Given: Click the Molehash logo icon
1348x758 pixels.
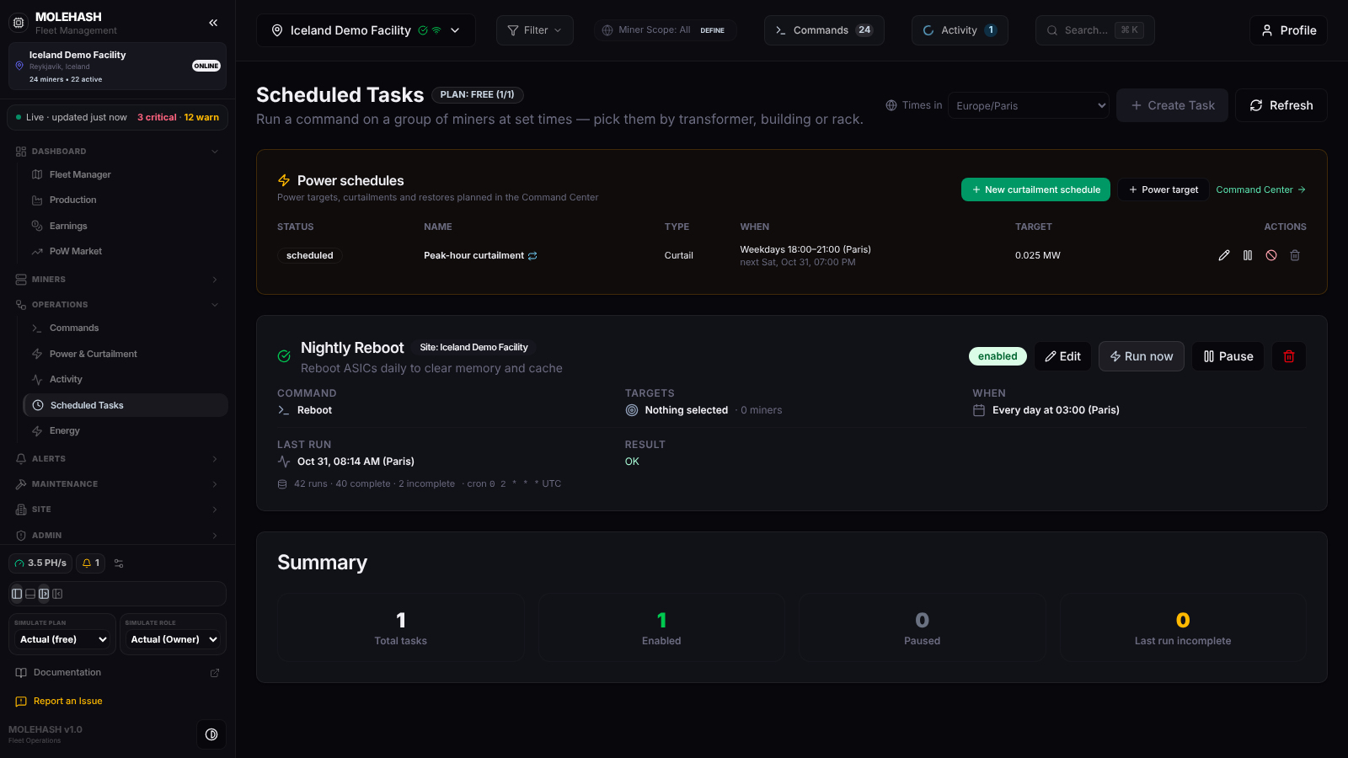Looking at the screenshot, I should tap(19, 23).
